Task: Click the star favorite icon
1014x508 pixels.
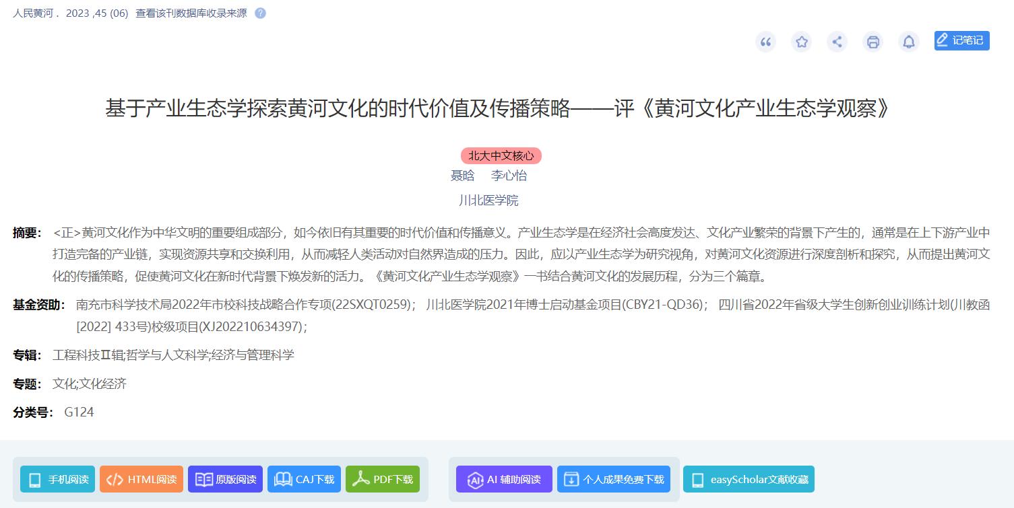Action: (801, 42)
